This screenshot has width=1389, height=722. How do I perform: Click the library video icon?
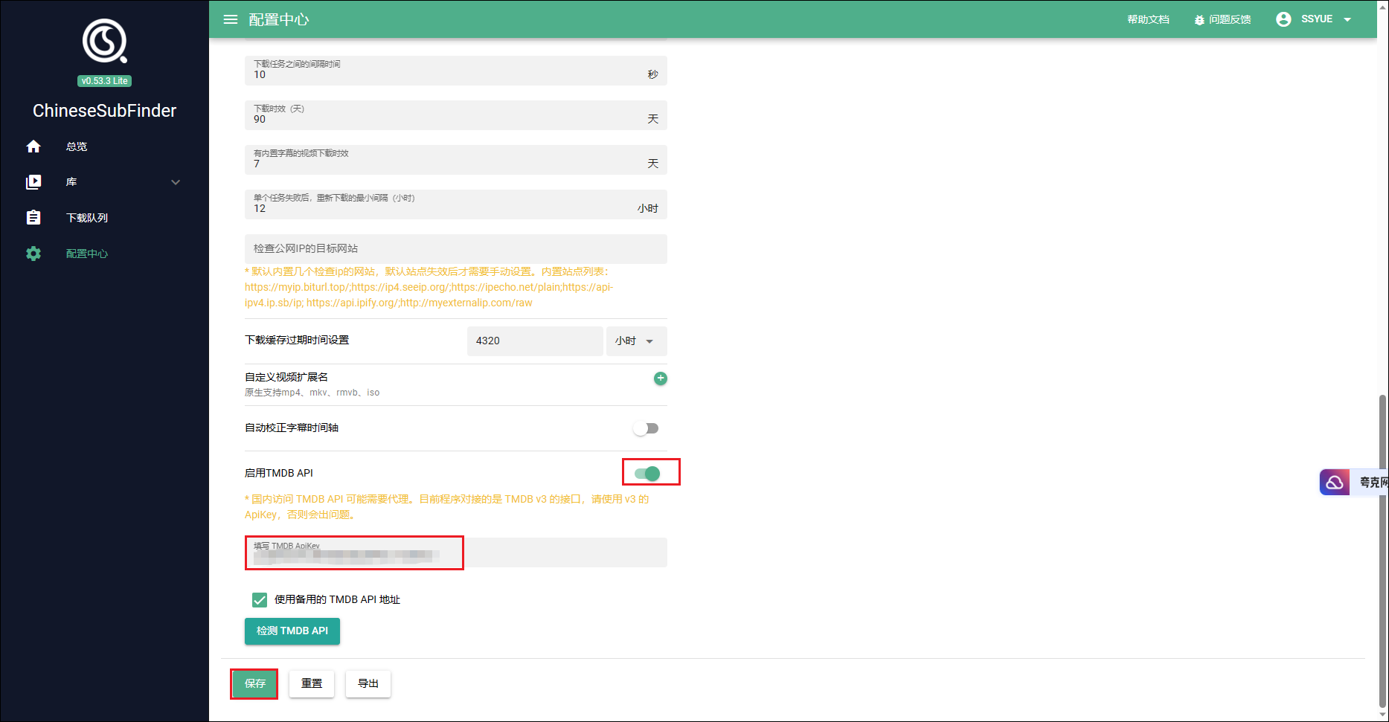(33, 182)
